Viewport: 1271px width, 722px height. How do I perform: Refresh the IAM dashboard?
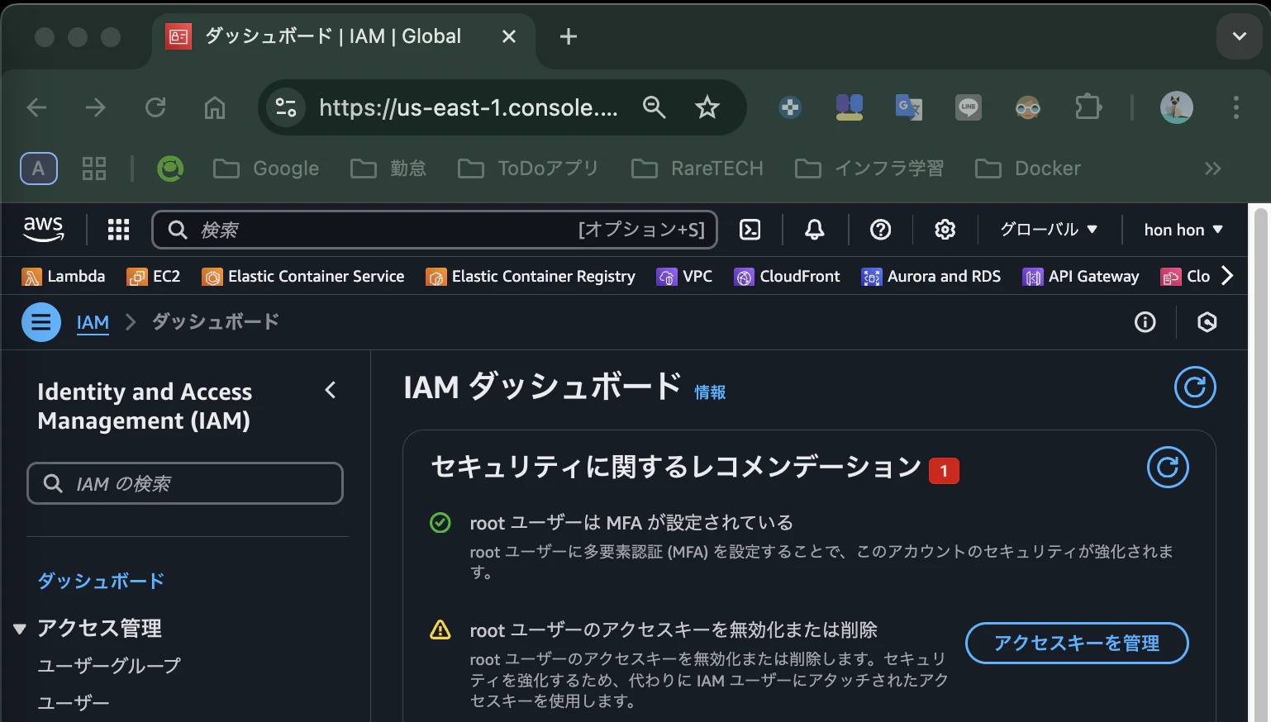point(1194,387)
